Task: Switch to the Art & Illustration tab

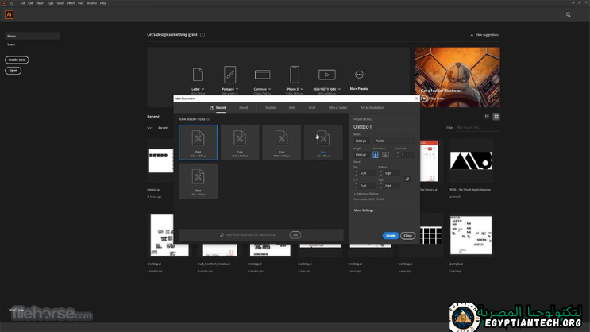Action: (x=372, y=108)
